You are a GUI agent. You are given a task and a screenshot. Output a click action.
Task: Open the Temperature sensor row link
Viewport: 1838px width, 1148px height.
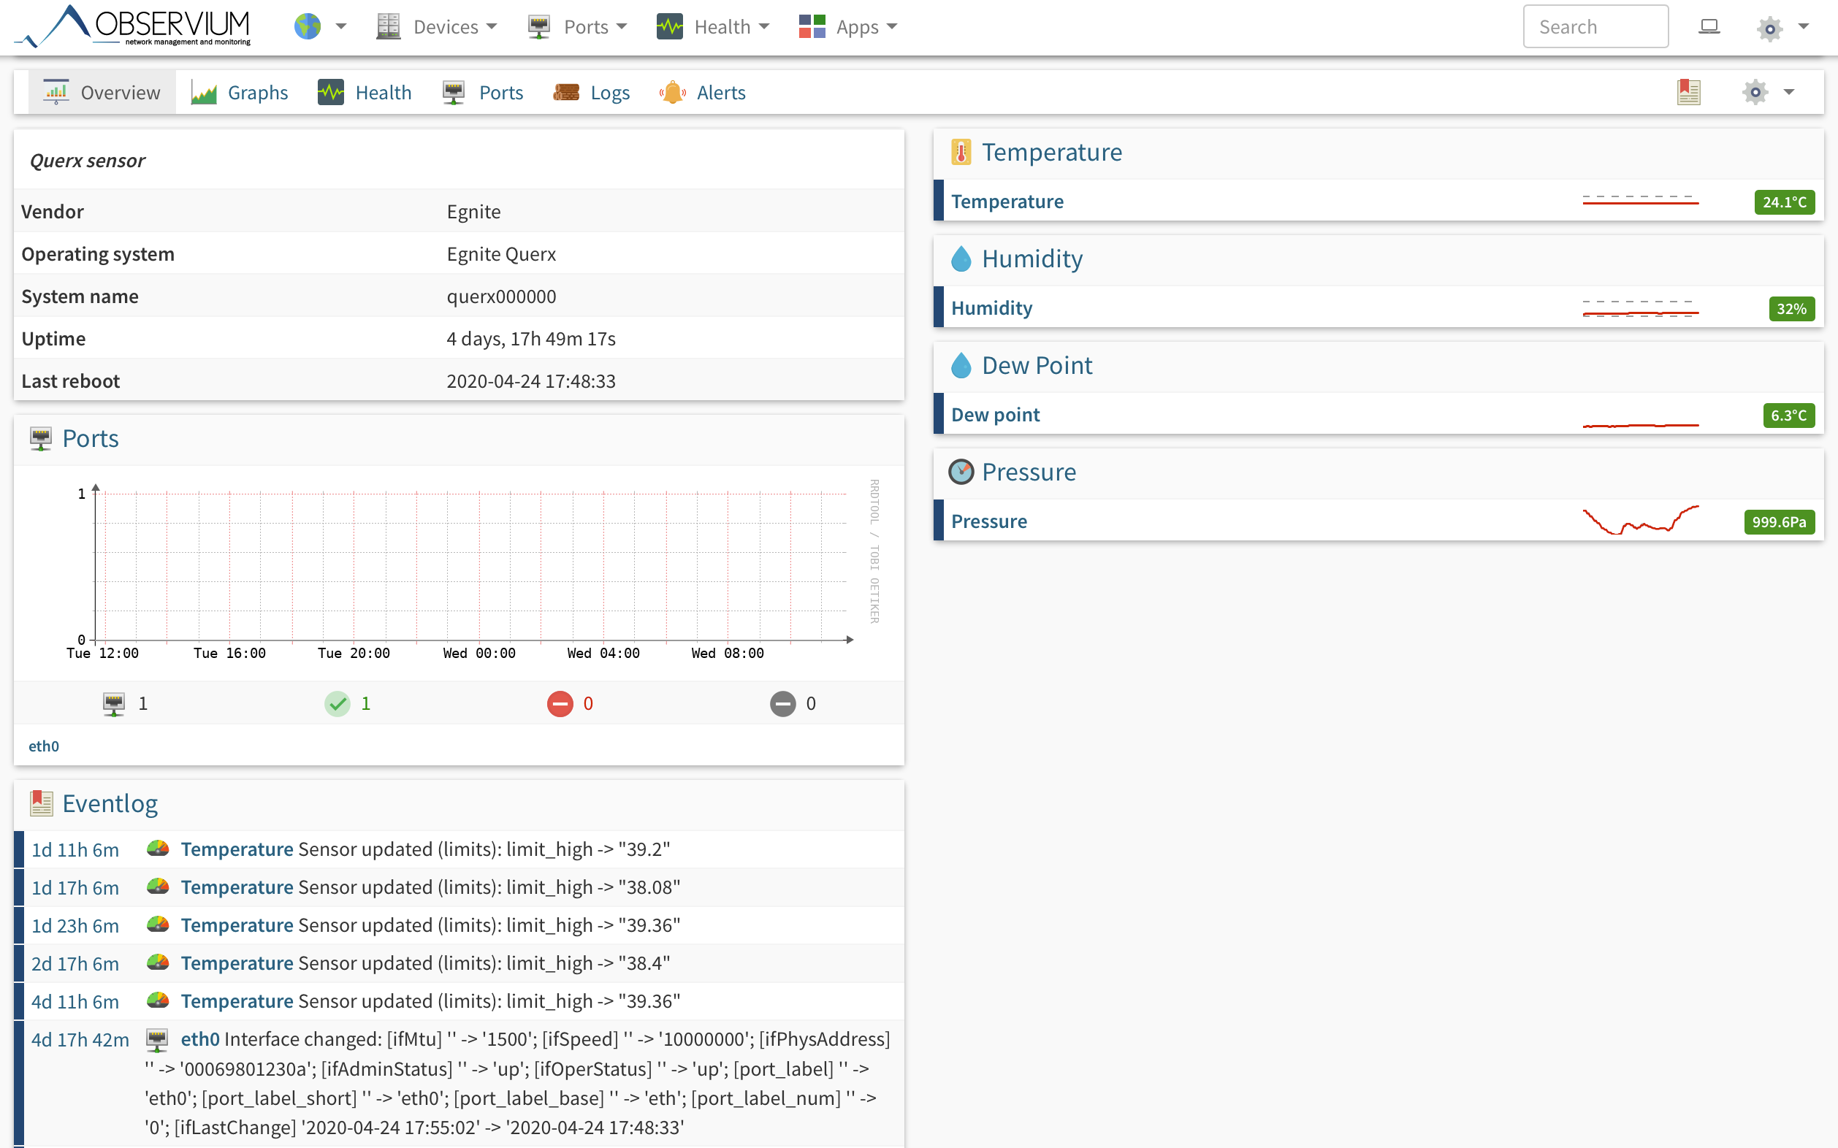[x=1007, y=202]
